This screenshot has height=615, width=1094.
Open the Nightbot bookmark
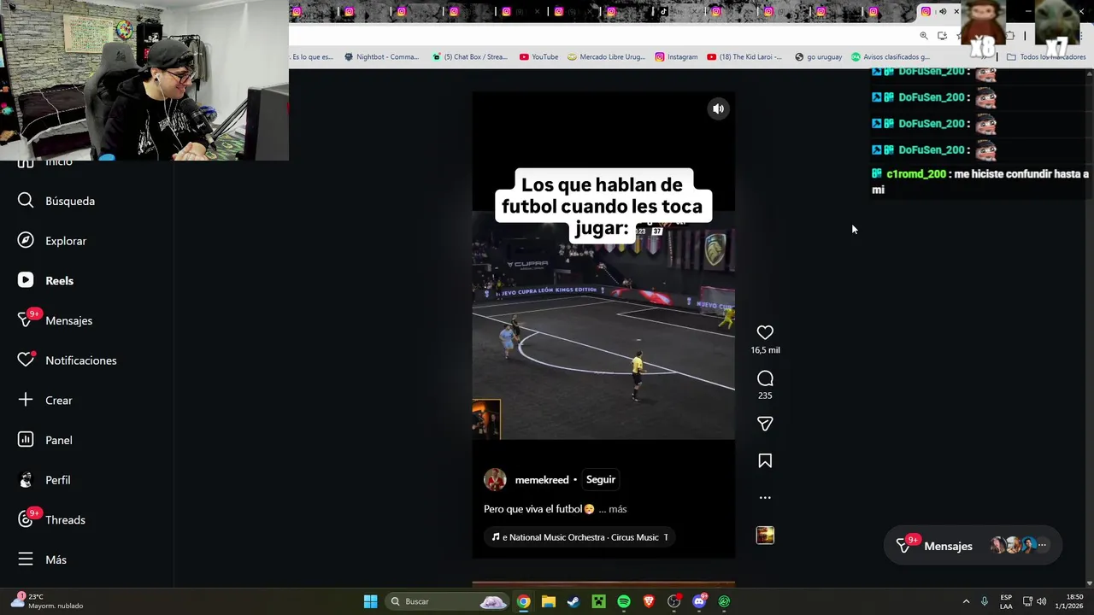pos(381,57)
